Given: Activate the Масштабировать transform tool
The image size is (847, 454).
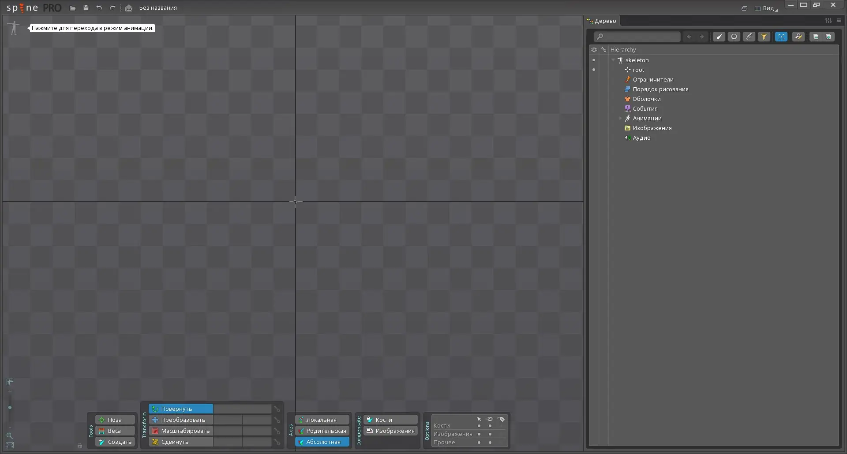Looking at the screenshot, I should click(181, 431).
